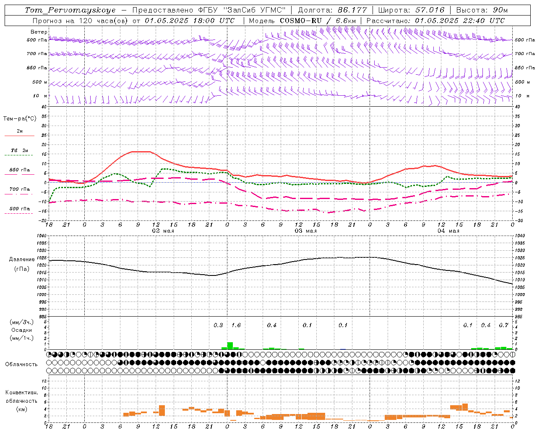Click the 'Тем-ра(°C)' temperature label
This screenshot has width=537, height=430.
(20, 119)
